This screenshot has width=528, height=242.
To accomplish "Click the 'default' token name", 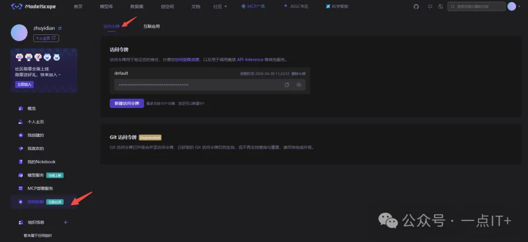I will pos(121,73).
